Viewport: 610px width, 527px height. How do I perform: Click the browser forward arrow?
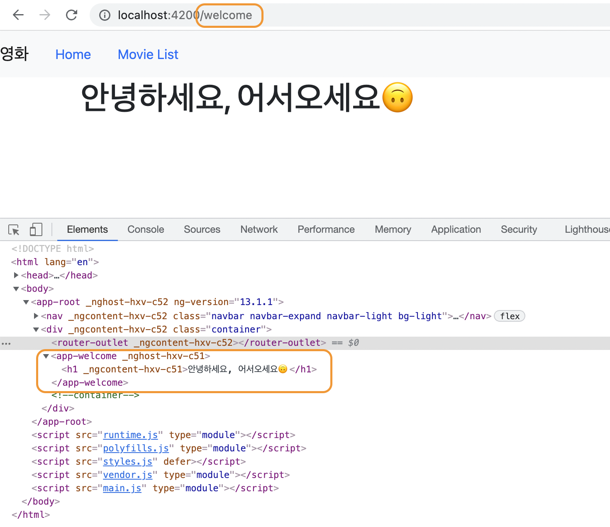point(45,15)
